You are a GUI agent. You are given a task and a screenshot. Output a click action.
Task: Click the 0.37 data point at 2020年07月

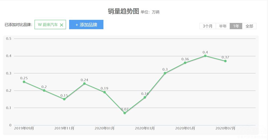[x=225, y=61]
